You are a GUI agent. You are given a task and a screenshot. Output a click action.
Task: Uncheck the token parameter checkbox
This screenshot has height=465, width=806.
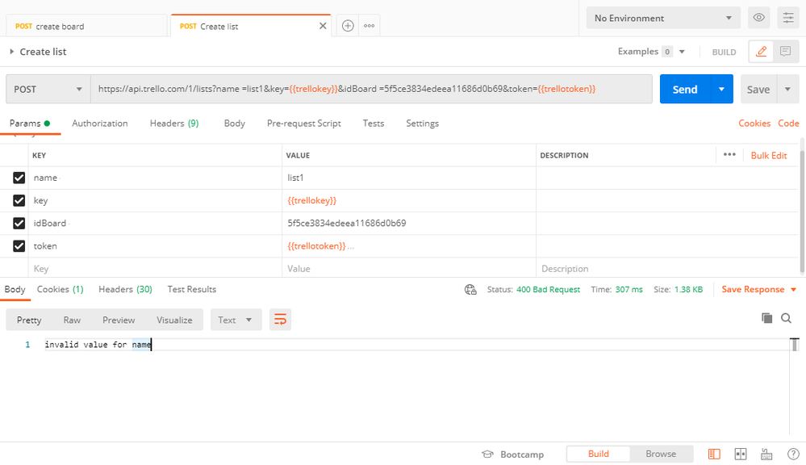[x=19, y=246]
